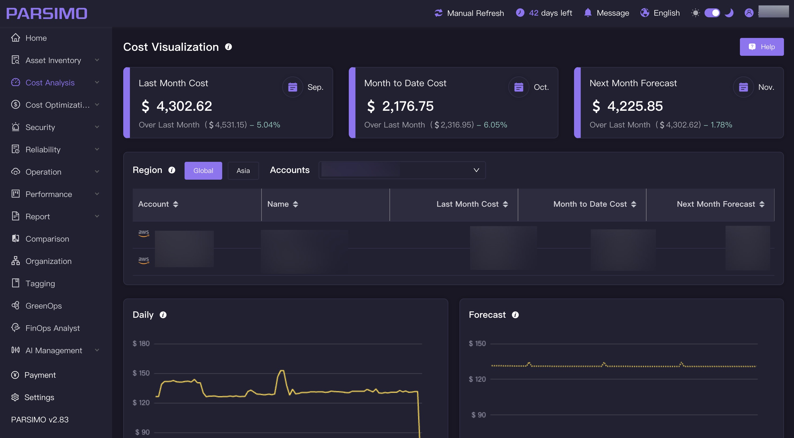
Task: Open the GreenOps page
Action: [x=43, y=306]
